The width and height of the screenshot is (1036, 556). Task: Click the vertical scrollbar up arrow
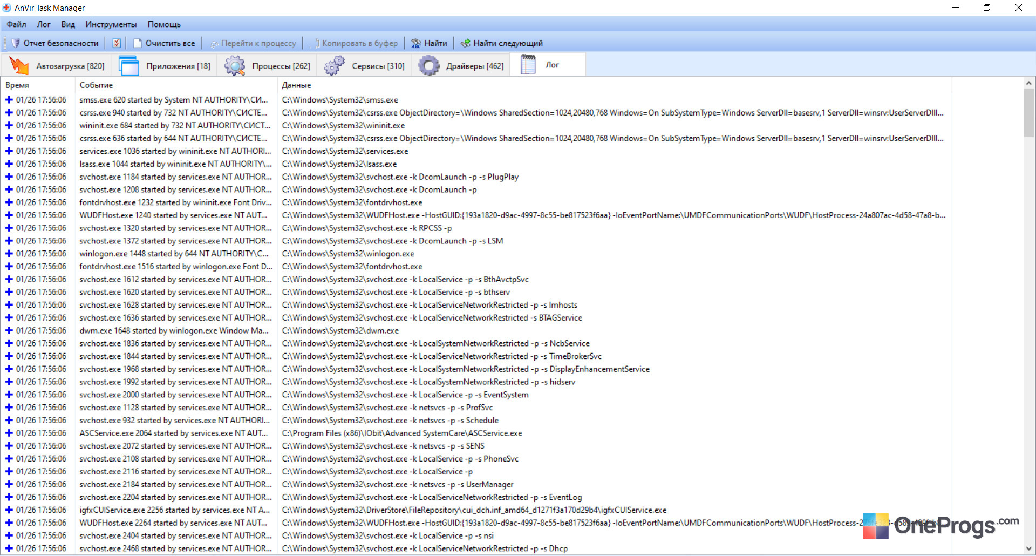(x=1029, y=83)
